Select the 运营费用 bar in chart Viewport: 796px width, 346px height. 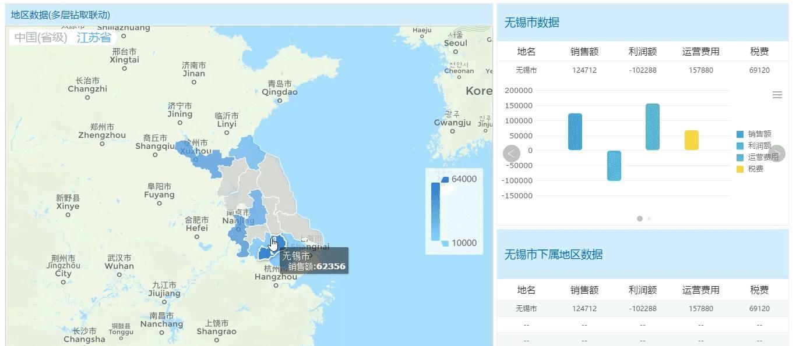[653, 127]
